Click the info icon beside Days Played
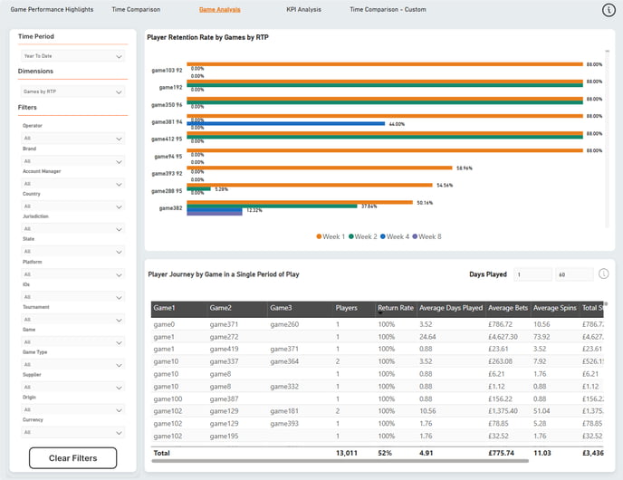This screenshot has height=480, width=623. (603, 274)
